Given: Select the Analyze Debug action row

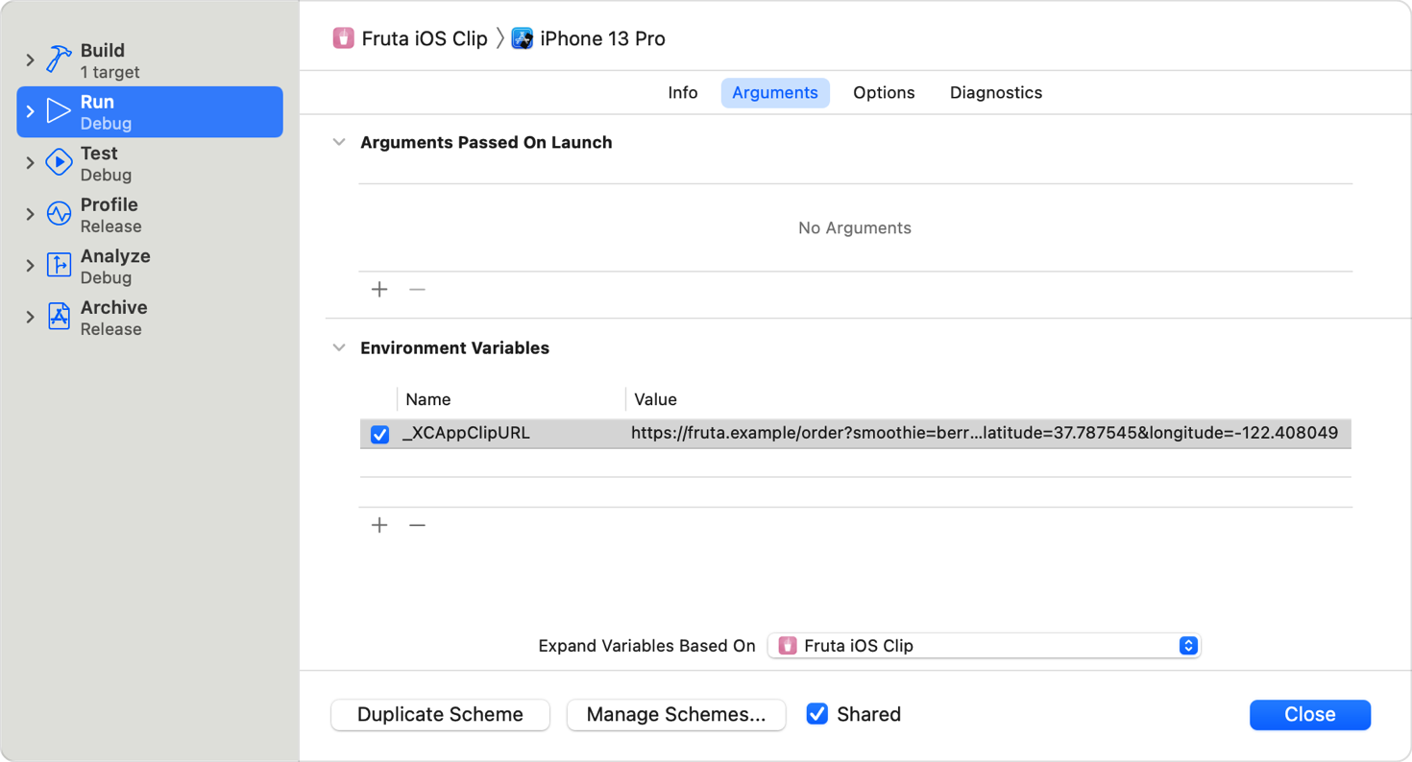Looking at the screenshot, I should point(150,266).
